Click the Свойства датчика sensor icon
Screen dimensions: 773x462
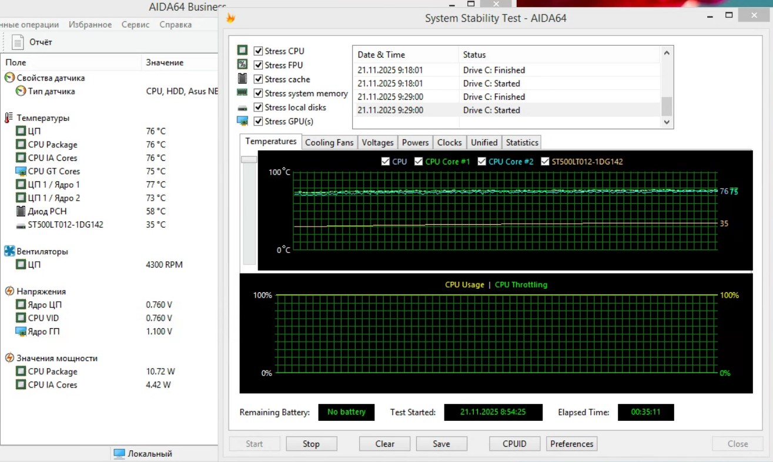point(9,78)
